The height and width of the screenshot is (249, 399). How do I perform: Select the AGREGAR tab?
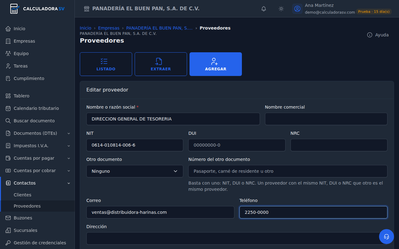(x=216, y=64)
